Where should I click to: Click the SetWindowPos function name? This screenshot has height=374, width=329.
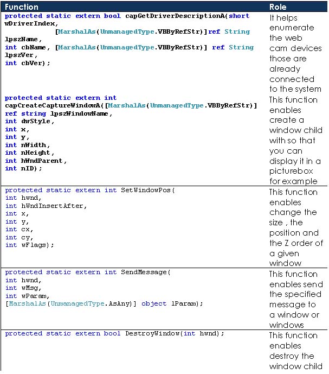point(146,190)
